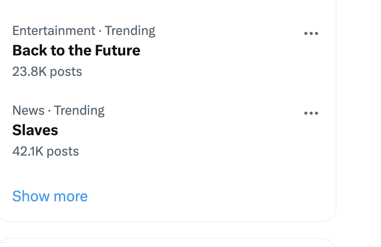Select the 23.8K posts count

pos(47,72)
